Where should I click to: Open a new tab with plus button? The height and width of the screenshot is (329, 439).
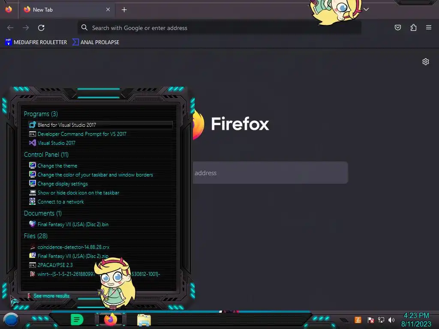click(124, 10)
